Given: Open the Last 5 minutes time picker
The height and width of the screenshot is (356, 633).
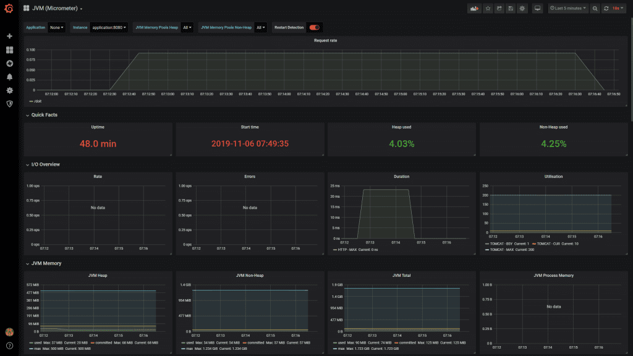Looking at the screenshot, I should 567,9.
